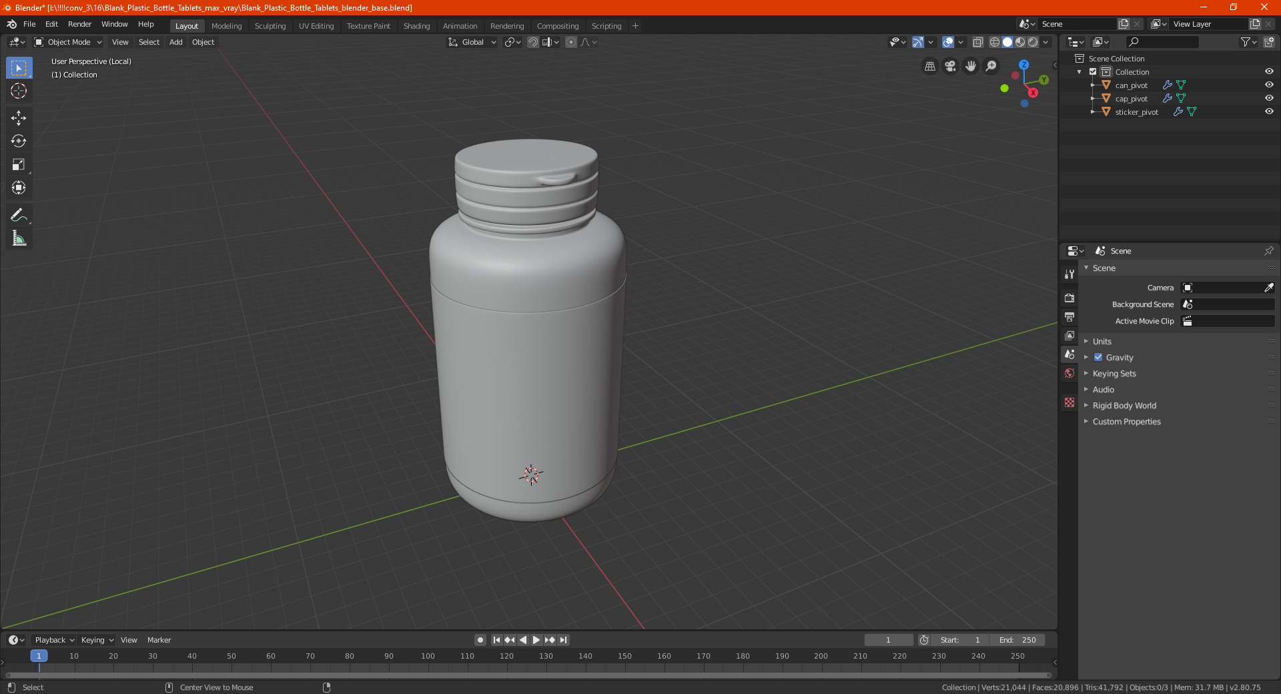The height and width of the screenshot is (694, 1281).
Task: Hide sticker_pivot object in viewport
Action: [1269, 111]
